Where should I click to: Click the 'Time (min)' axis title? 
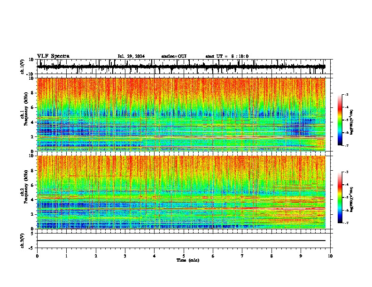tap(188, 260)
